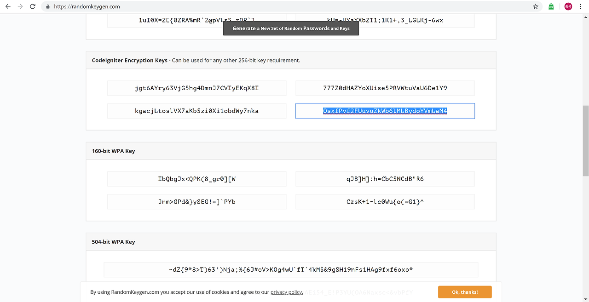Click the 504-bit WPA Key heading

coord(113,242)
